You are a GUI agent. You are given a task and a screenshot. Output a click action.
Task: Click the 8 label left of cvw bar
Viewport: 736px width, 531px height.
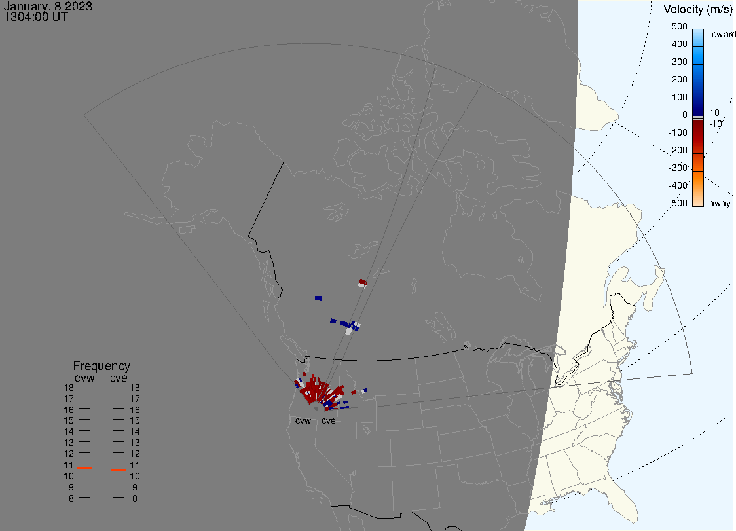point(71,499)
